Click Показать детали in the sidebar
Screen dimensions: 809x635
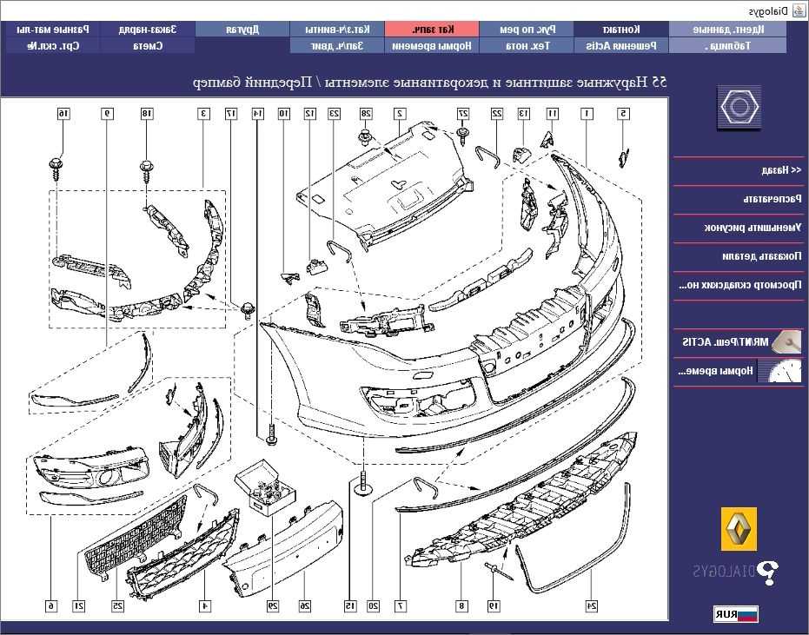pyautogui.click(x=762, y=256)
